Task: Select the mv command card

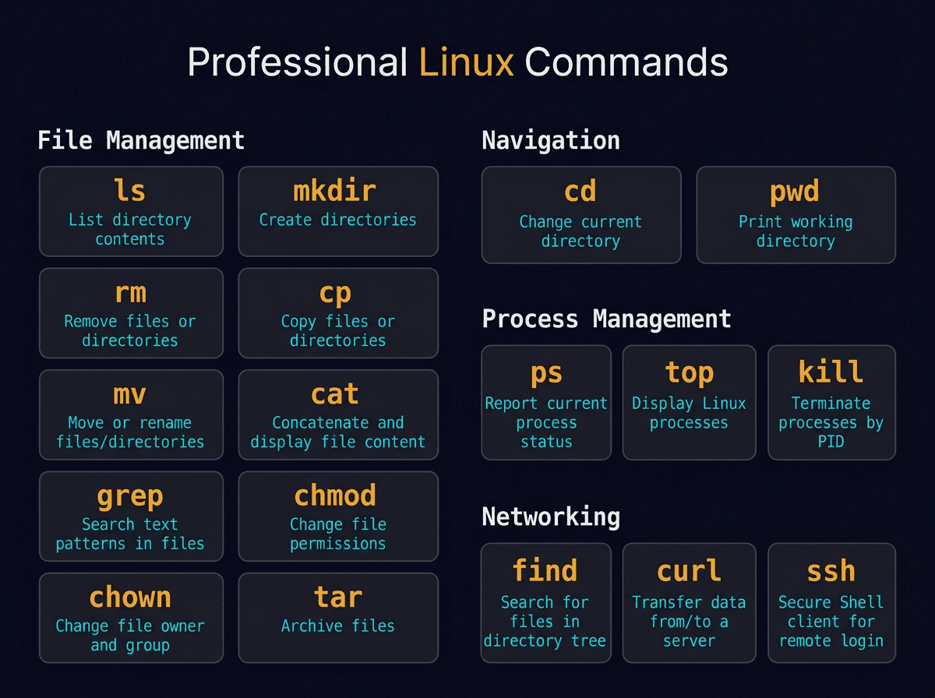Action: 130,414
